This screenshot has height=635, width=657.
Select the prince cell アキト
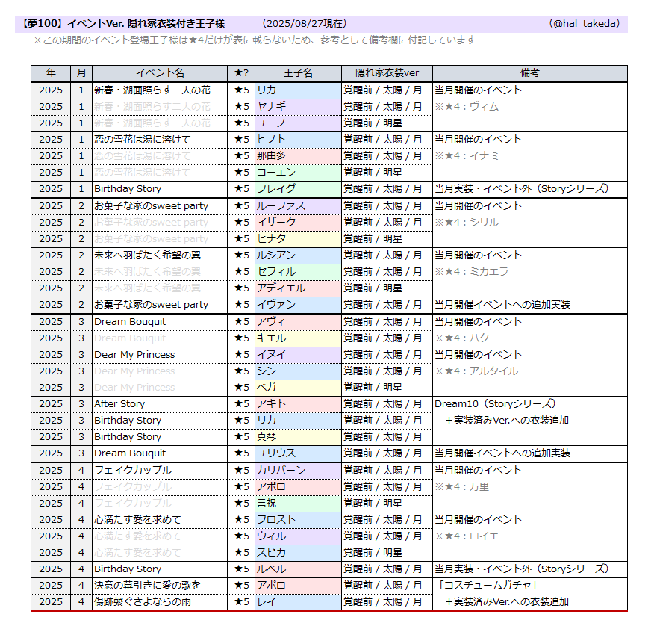tap(298, 404)
